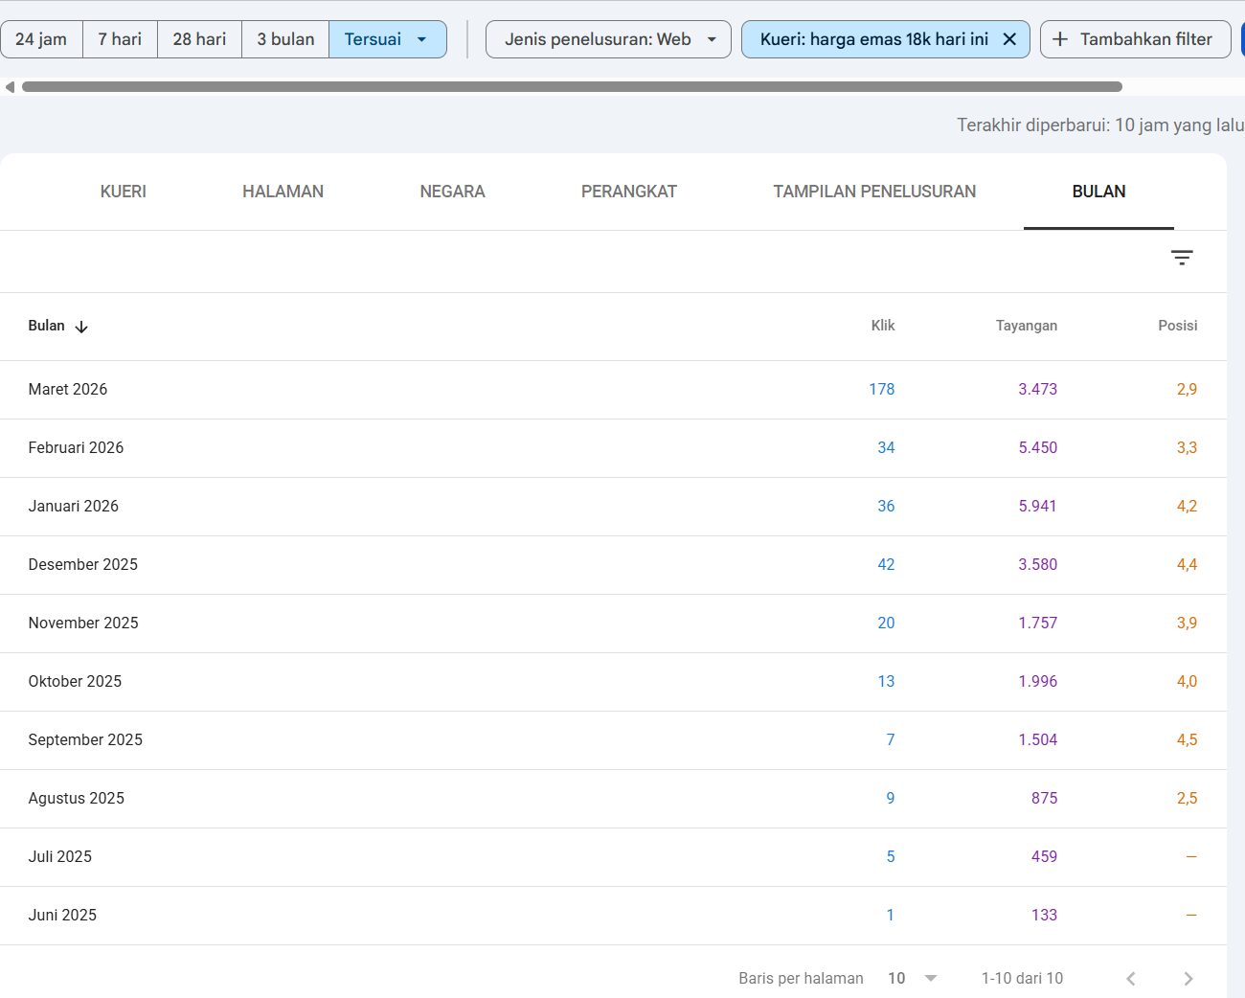Switch to TAMPILAN PENELUSURAN tab

pos(874,192)
